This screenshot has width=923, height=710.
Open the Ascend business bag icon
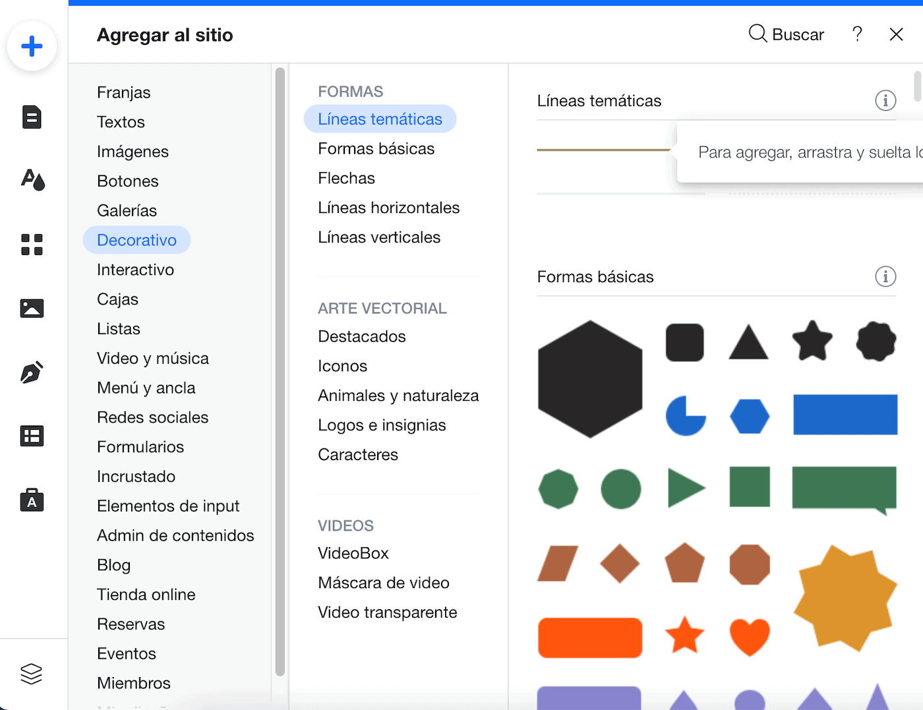[32, 500]
